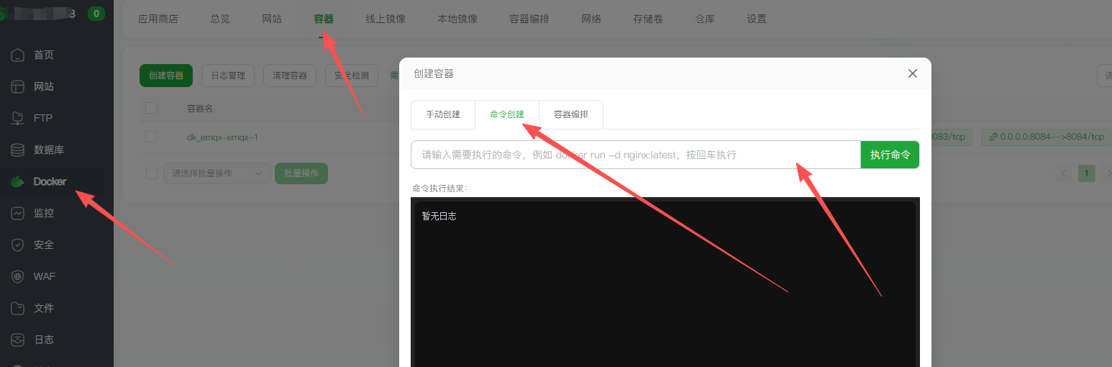Select the 容器 top tab

coord(324,19)
